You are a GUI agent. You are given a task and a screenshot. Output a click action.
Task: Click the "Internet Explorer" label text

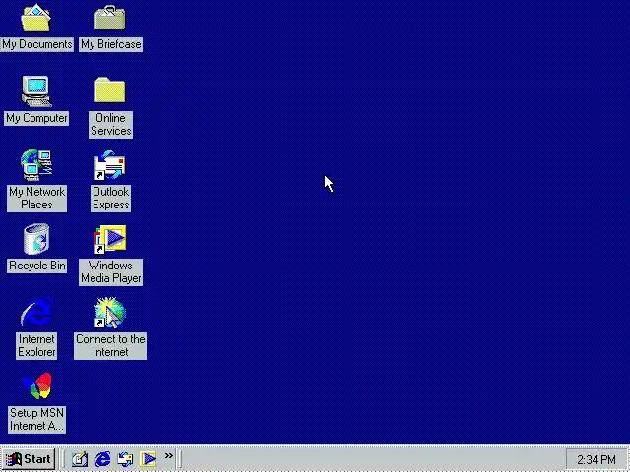point(36,346)
